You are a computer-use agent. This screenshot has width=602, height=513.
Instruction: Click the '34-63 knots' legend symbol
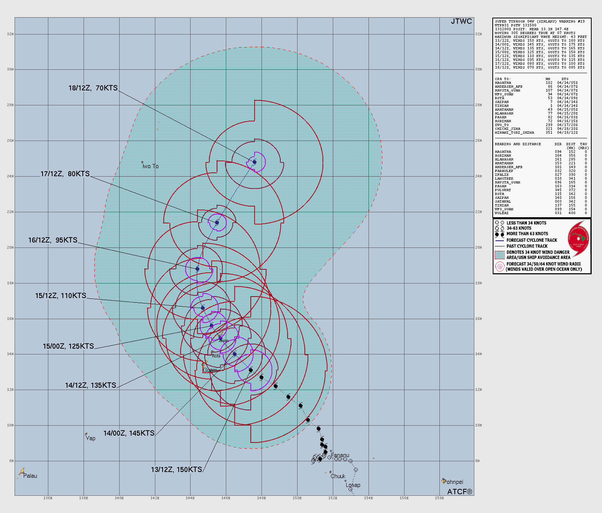click(499, 228)
